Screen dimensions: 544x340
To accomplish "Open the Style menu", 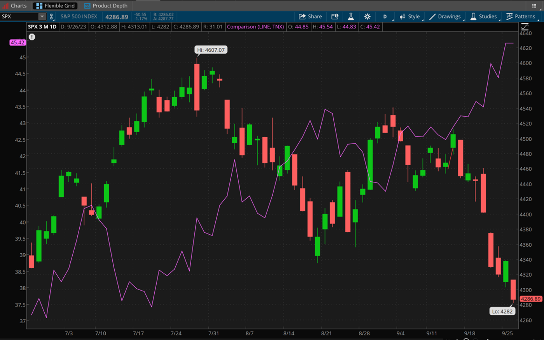I will pyautogui.click(x=410, y=16).
